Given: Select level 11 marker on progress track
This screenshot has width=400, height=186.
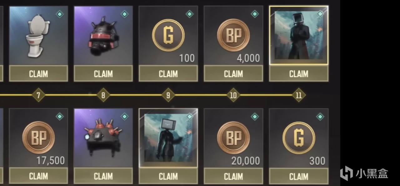Looking at the screenshot, I should tap(298, 95).
